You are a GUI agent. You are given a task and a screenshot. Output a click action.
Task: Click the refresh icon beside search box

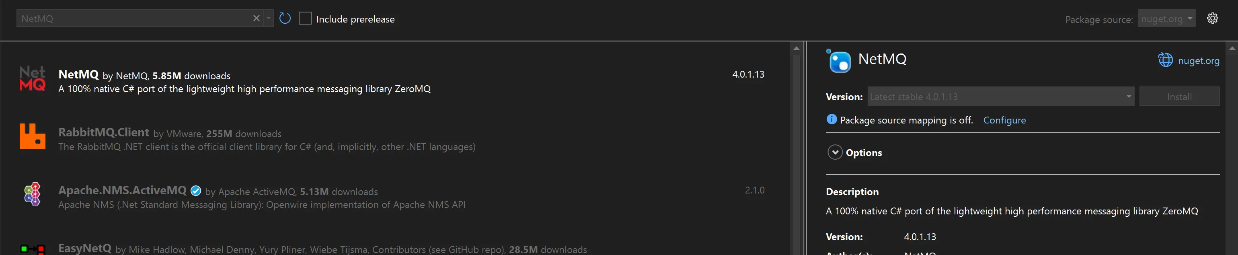click(x=285, y=19)
